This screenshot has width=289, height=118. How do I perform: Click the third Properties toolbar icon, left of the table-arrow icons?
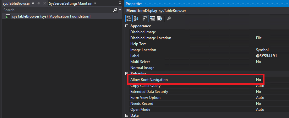point(145,19)
